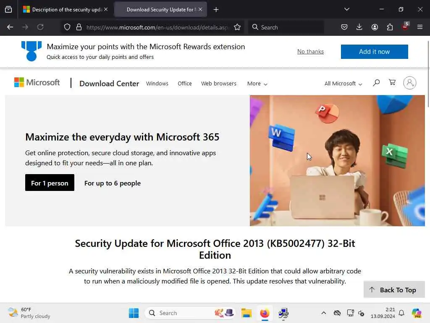Click the page vertical scrollbar thumb

(x=428, y=74)
